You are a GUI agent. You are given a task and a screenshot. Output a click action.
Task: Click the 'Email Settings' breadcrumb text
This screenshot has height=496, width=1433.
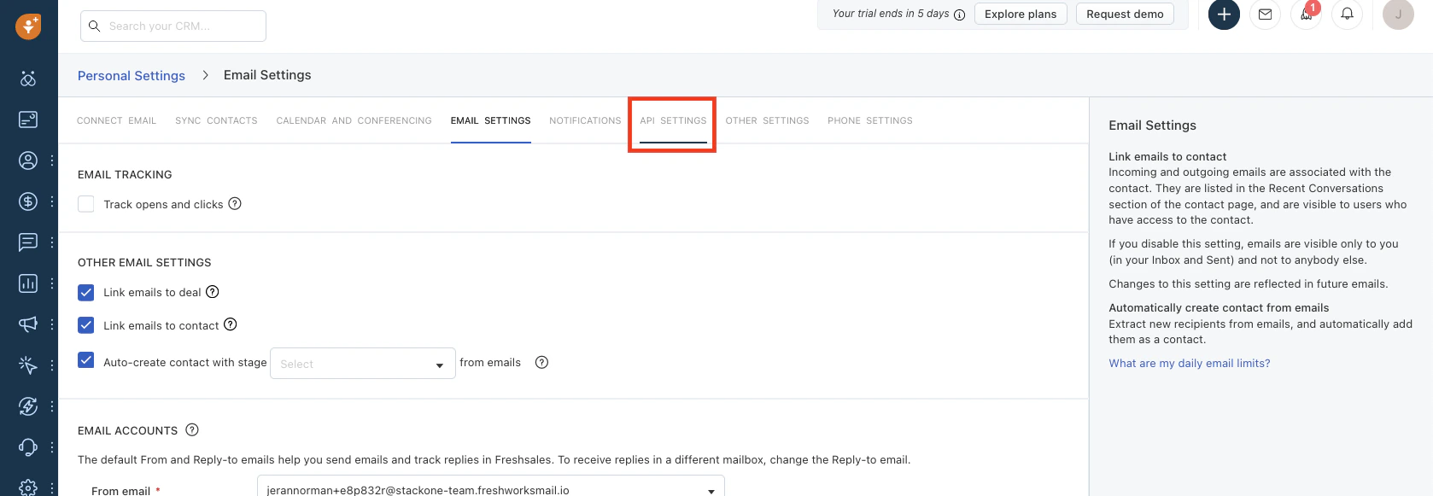267,75
